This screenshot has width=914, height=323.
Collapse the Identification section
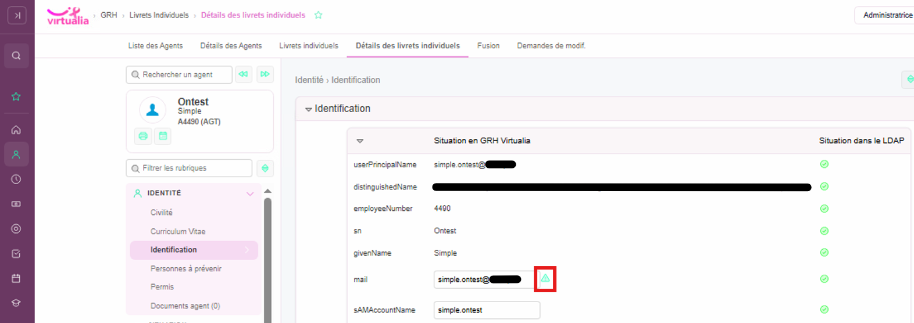point(308,109)
